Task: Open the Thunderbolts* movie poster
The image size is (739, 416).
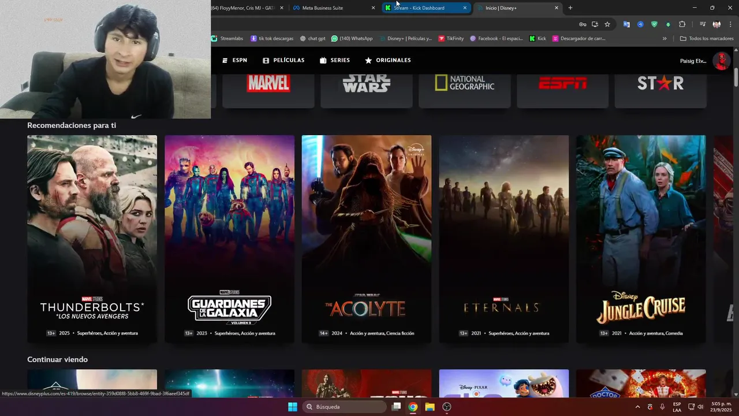Action: (x=92, y=239)
